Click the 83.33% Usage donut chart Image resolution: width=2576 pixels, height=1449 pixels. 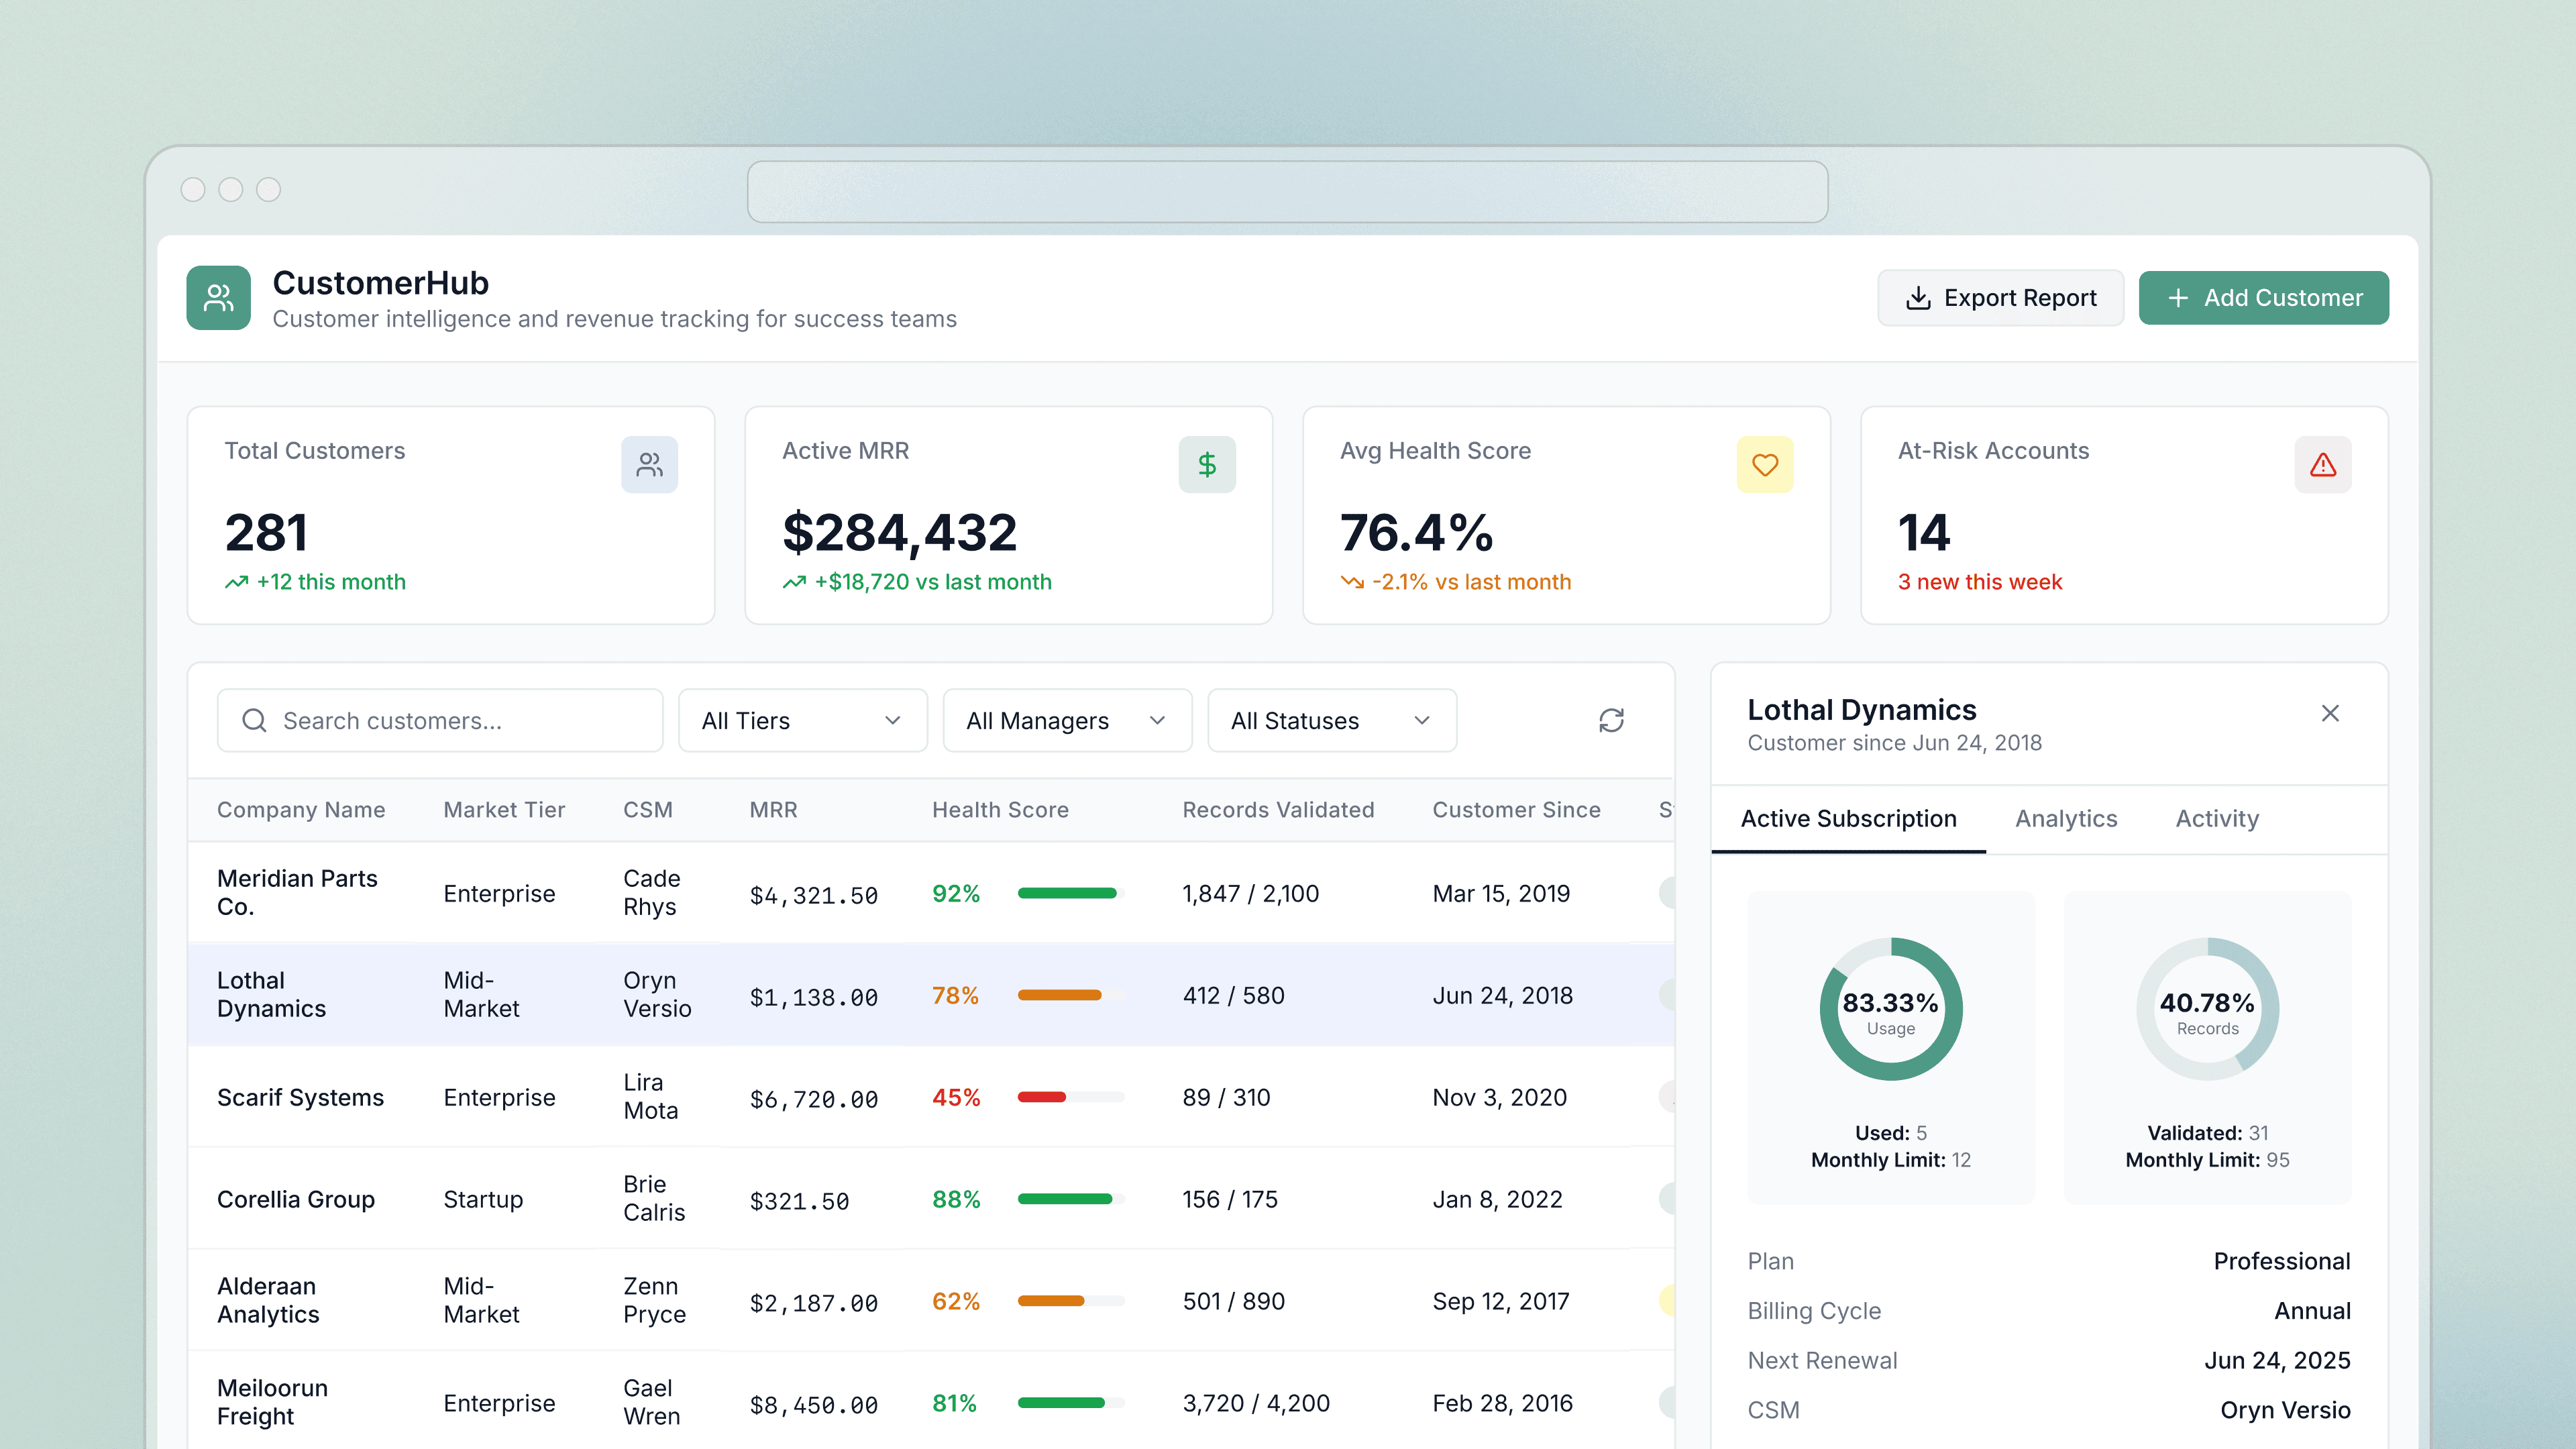tap(1890, 1009)
